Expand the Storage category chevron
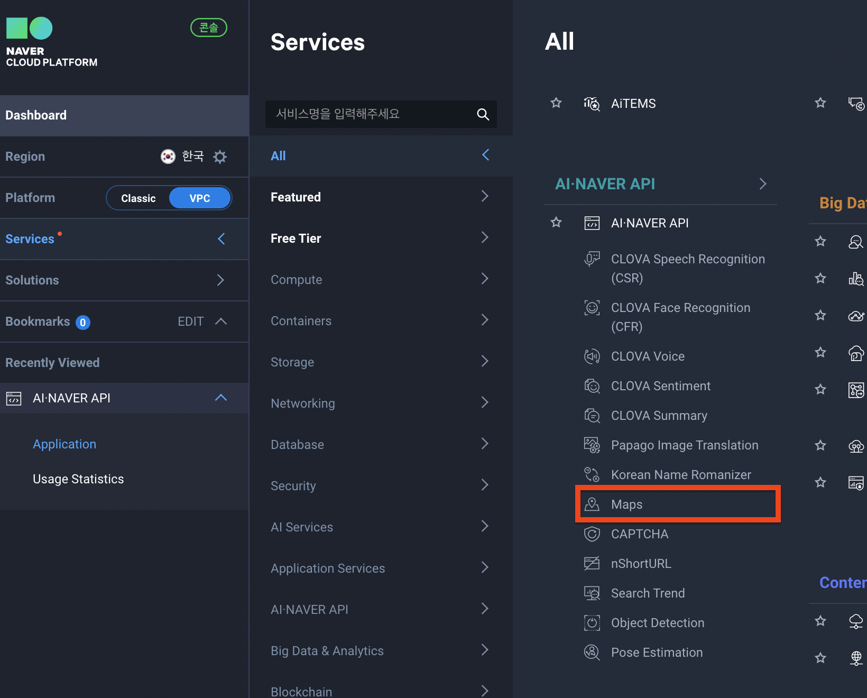This screenshot has width=867, height=698. [x=485, y=361]
